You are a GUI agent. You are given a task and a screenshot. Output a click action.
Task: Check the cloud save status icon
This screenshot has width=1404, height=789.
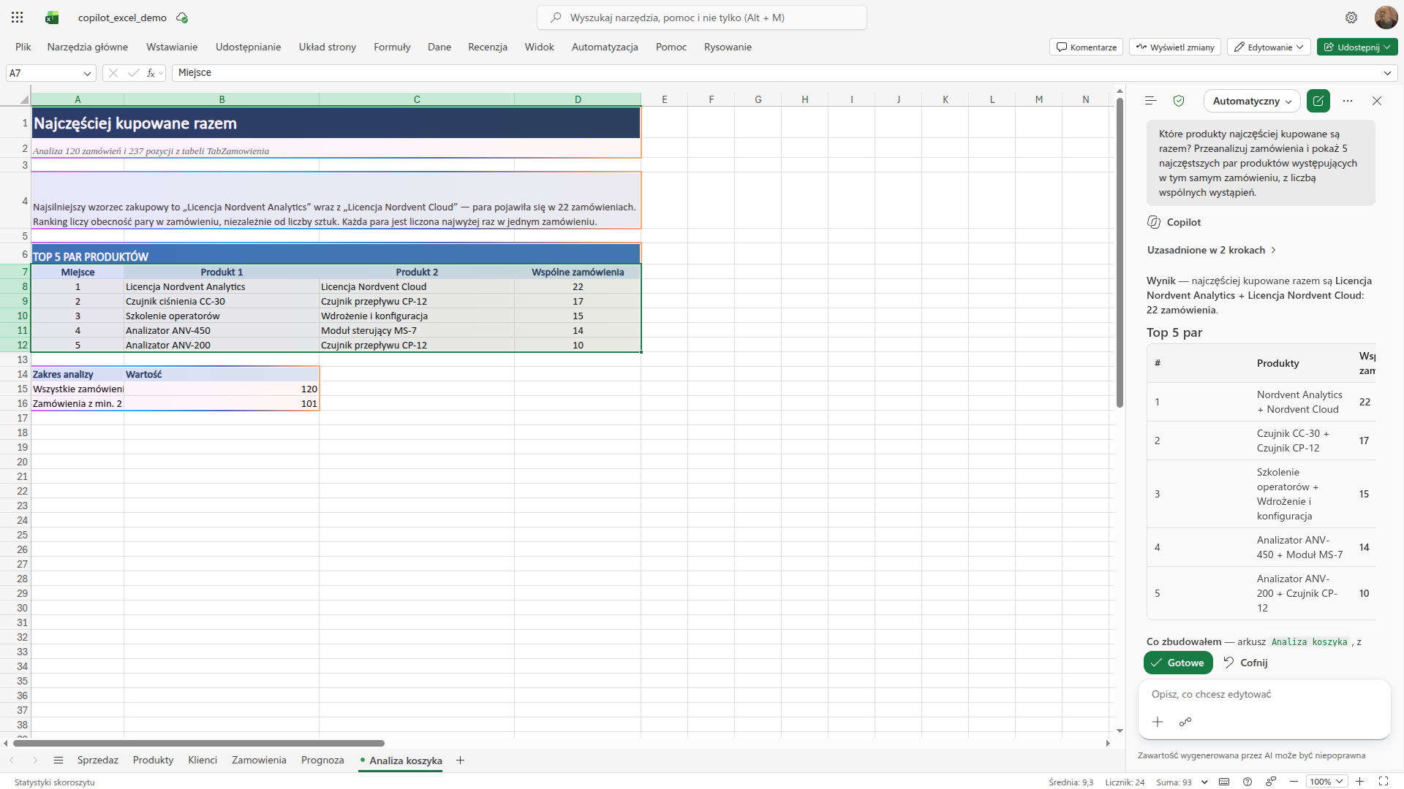pyautogui.click(x=182, y=18)
